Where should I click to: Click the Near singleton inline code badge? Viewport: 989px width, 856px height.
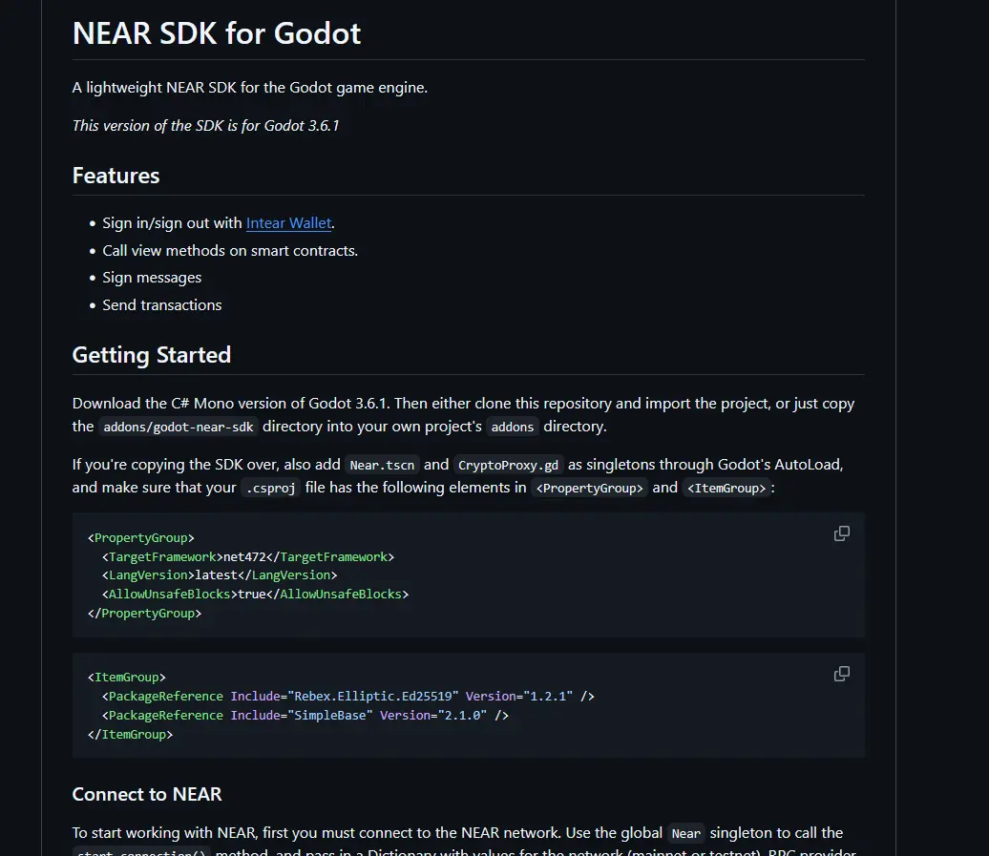click(x=685, y=832)
